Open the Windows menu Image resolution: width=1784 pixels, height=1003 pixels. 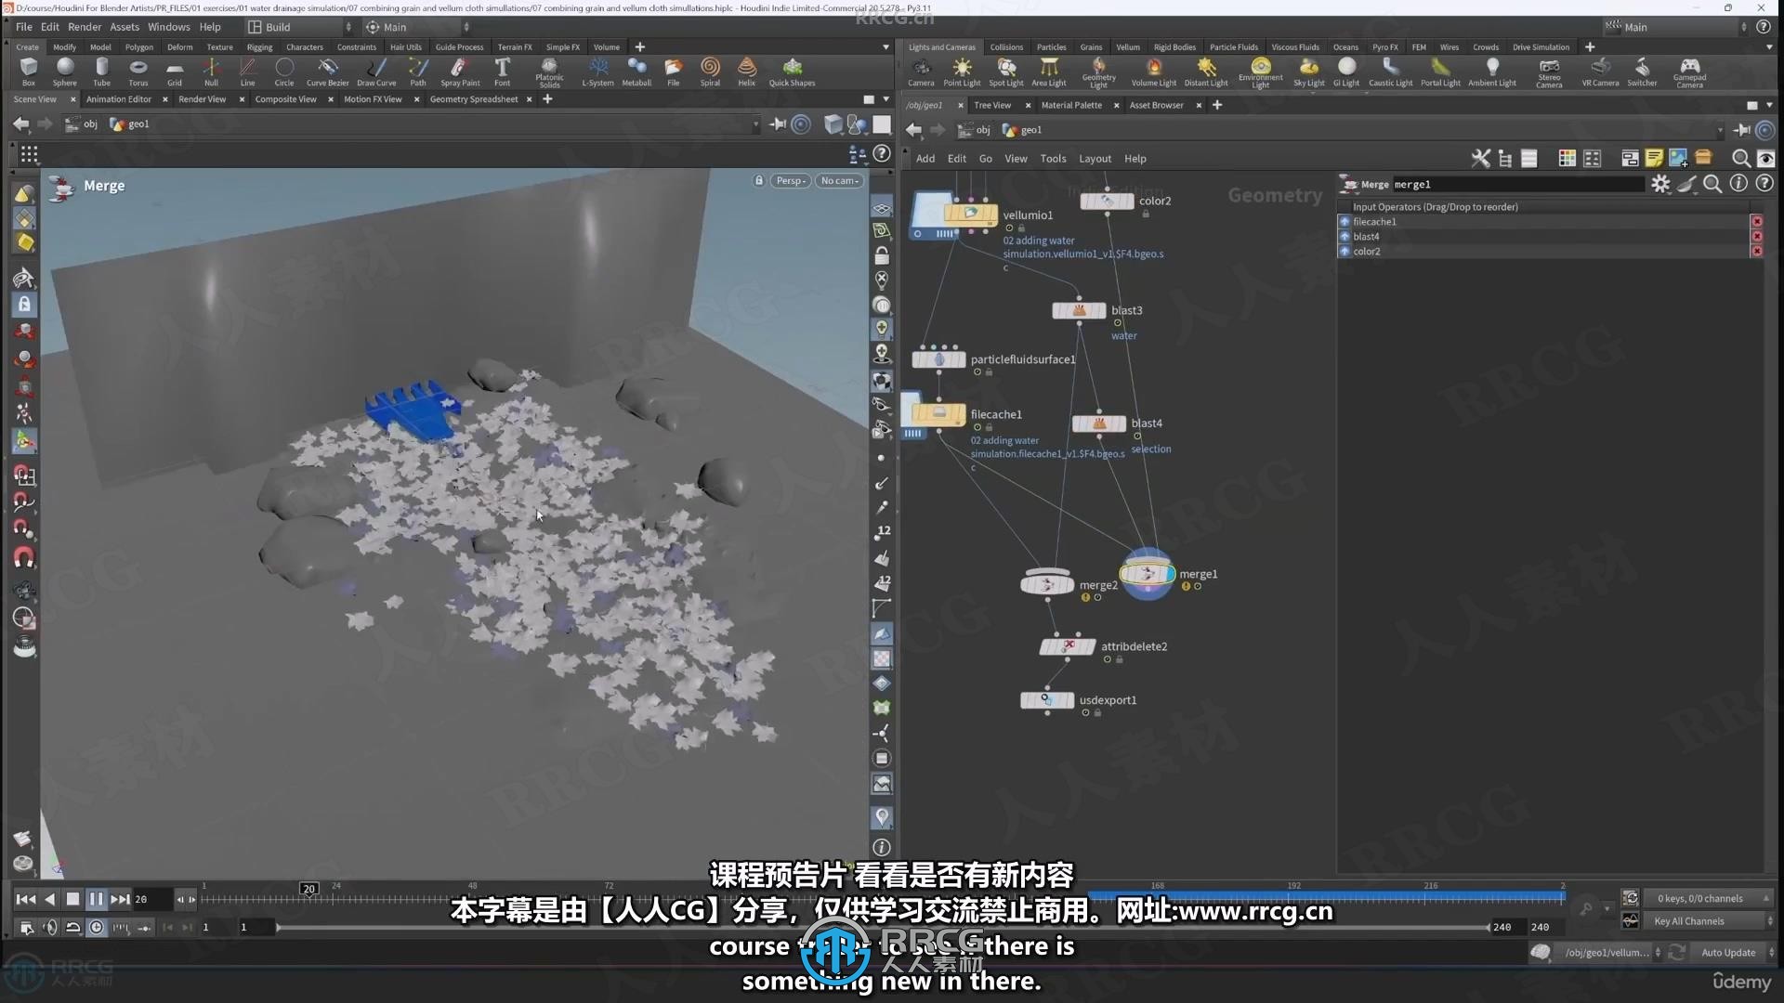pyautogui.click(x=168, y=27)
